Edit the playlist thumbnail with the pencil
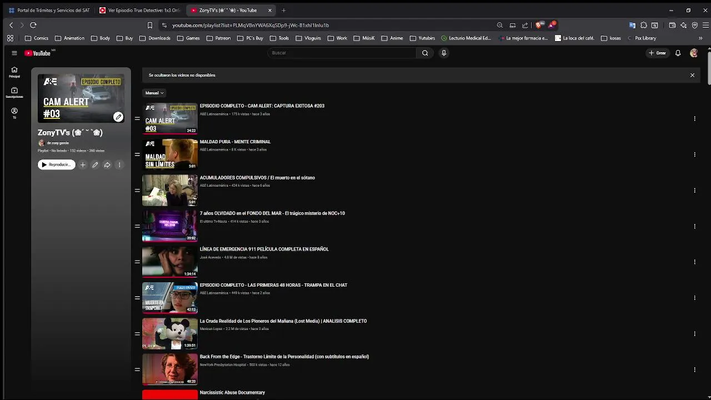 point(118,117)
